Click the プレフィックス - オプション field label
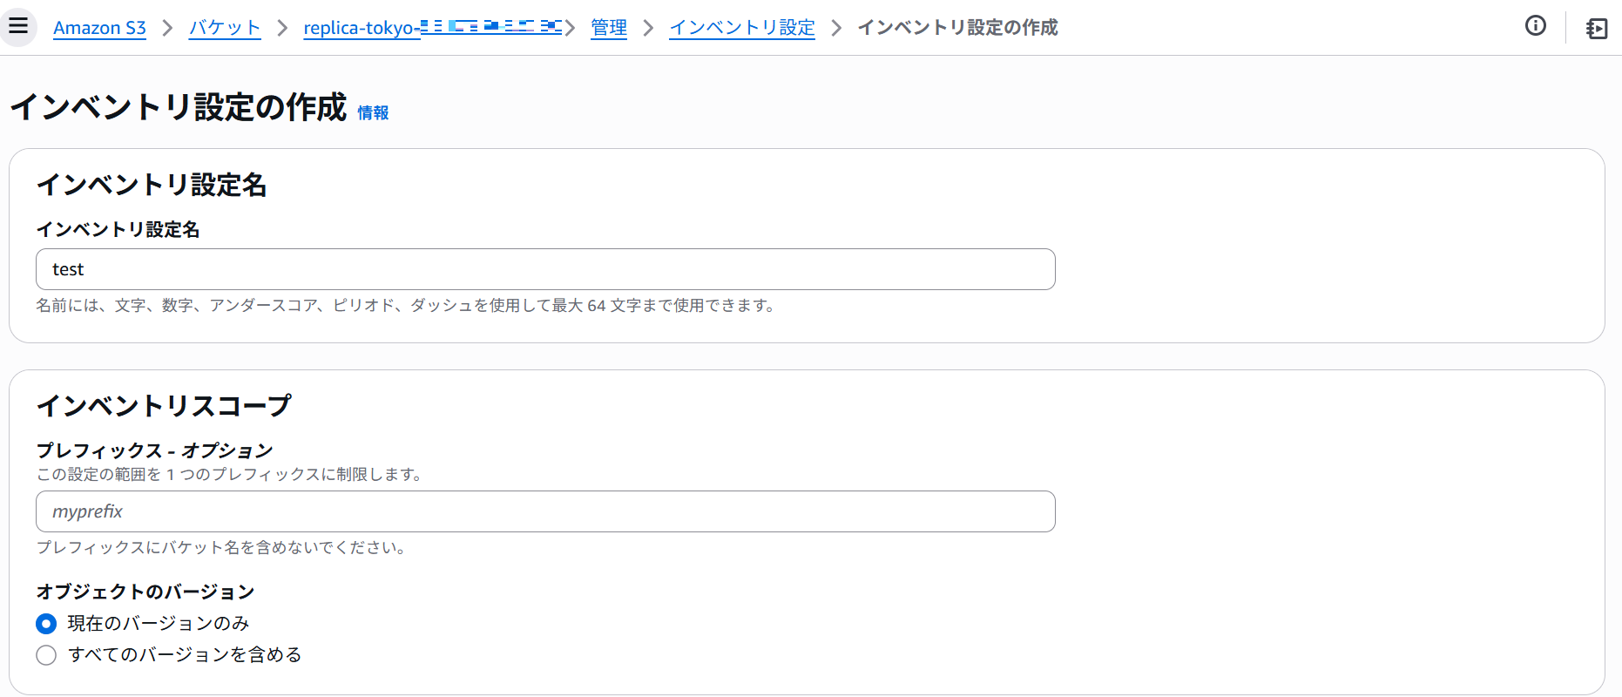 pos(154,450)
